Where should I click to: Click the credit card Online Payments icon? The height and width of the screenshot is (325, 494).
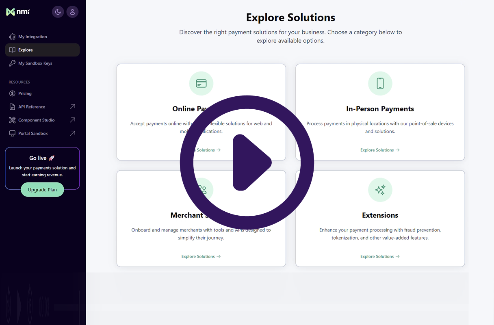(201, 84)
